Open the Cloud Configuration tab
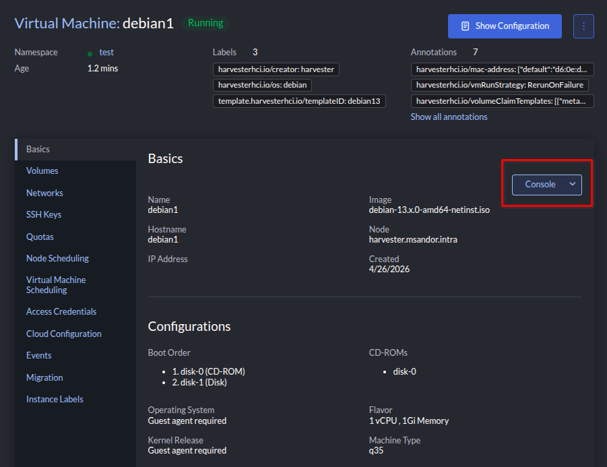 pyautogui.click(x=64, y=334)
